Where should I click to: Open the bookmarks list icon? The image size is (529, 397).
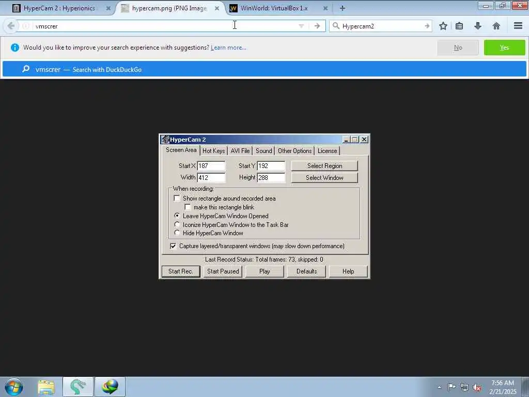[459, 26]
